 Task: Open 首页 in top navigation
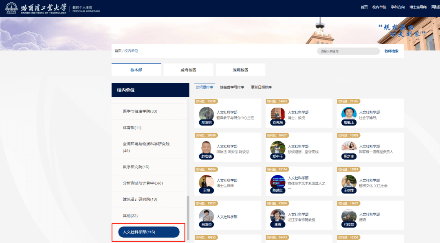[x=364, y=7]
